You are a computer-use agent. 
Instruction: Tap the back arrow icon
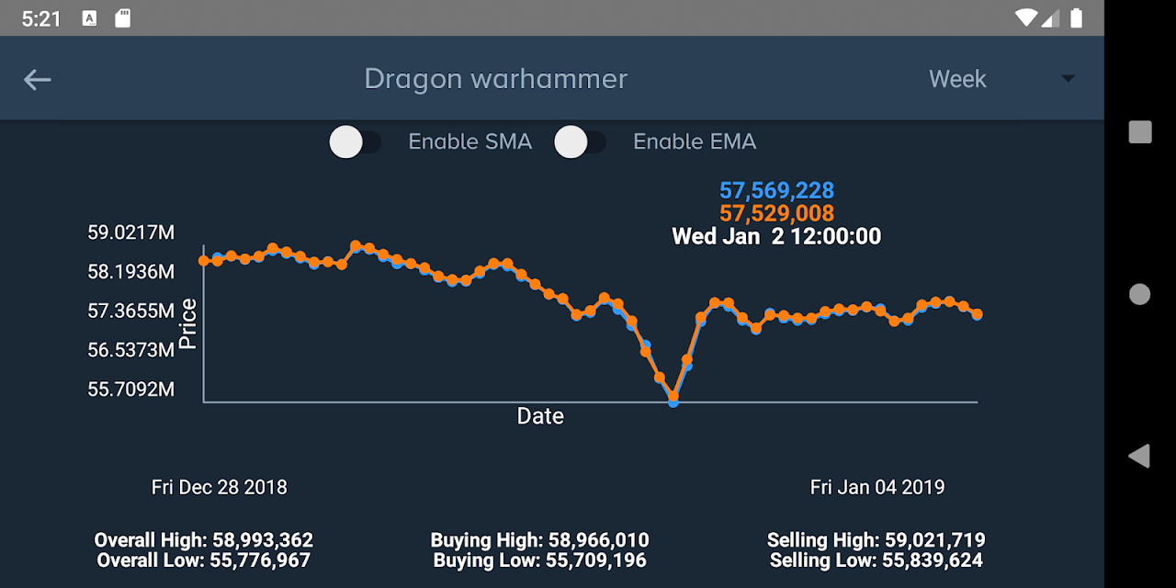(37, 80)
